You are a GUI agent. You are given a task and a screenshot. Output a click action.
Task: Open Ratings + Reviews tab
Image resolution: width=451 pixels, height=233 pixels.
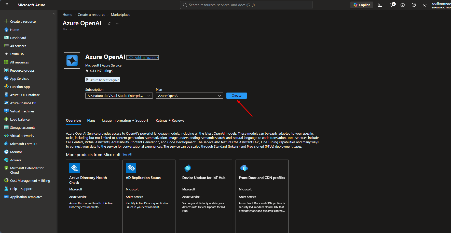(170, 120)
